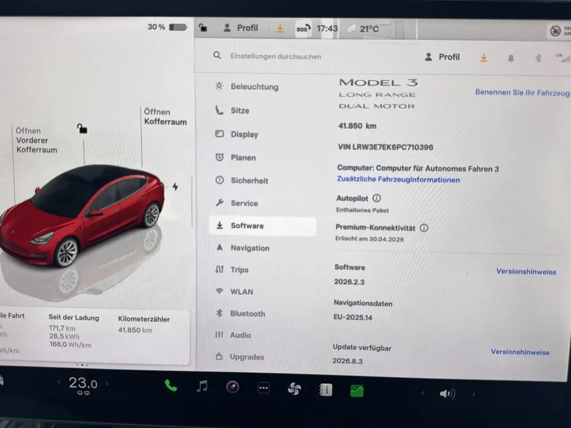This screenshot has height=428, width=571.
Task: Tap the Bluetooth icon in header
Action: [538, 58]
